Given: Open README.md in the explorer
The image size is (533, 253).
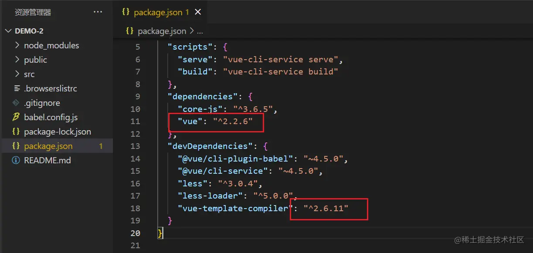Looking at the screenshot, I should [x=48, y=160].
